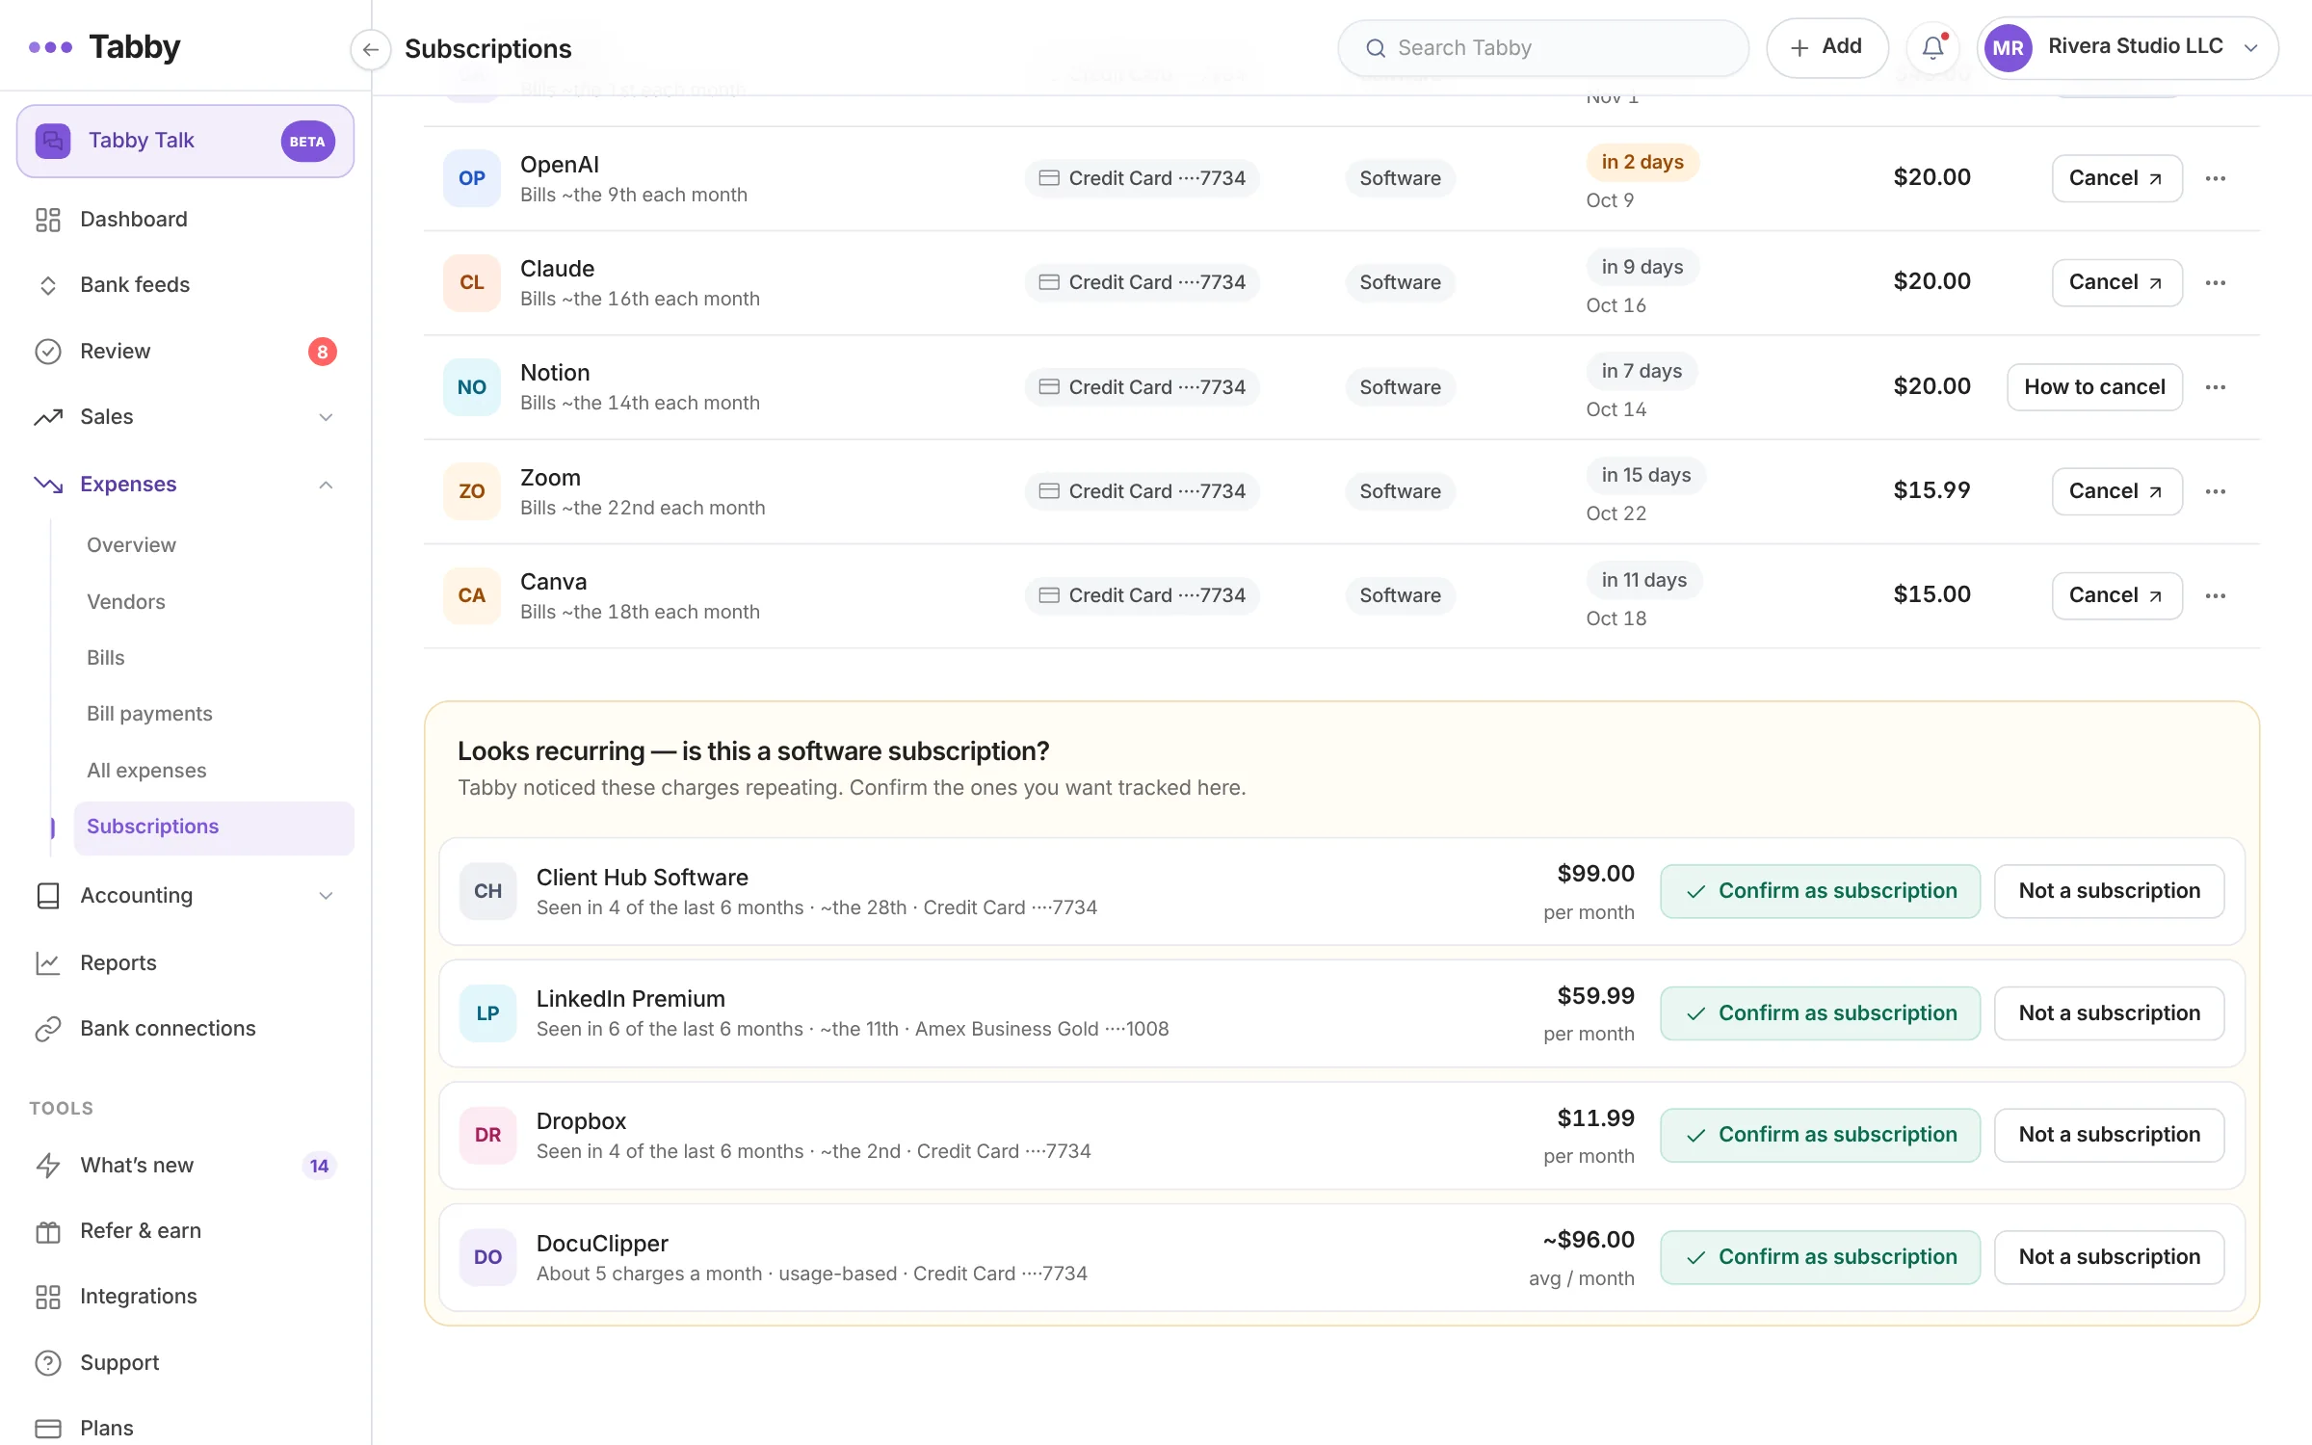Open the notifications bell
The height and width of the screenshot is (1445, 2312).
[x=1932, y=47]
